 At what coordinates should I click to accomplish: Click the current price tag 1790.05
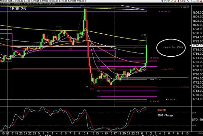click(197, 45)
